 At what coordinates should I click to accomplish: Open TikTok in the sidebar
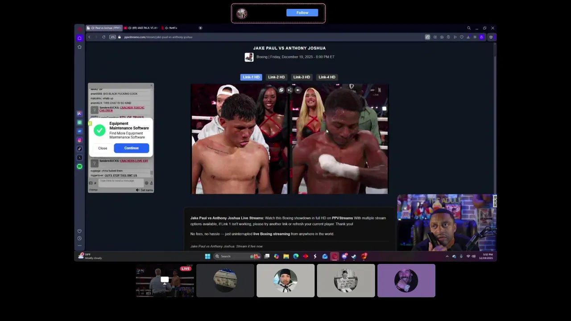[79, 149]
